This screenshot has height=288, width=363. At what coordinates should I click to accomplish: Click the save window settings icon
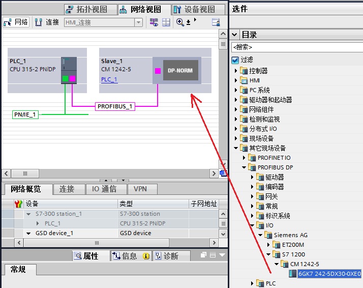pyautogui.click(x=216, y=22)
